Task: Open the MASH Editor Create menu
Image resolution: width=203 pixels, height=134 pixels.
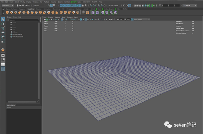Action: pyautogui.click(x=9, y=107)
